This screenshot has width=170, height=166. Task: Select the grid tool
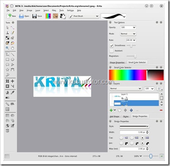click(7, 109)
